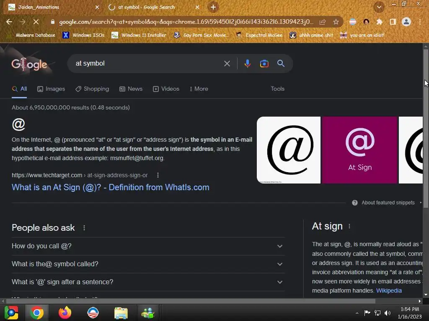Switch to News results tab
Image resolution: width=429 pixels, height=321 pixels.
tap(131, 89)
